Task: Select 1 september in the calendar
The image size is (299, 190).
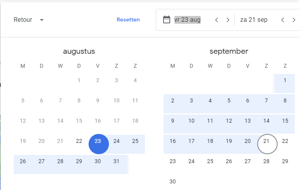Action: coord(285,80)
